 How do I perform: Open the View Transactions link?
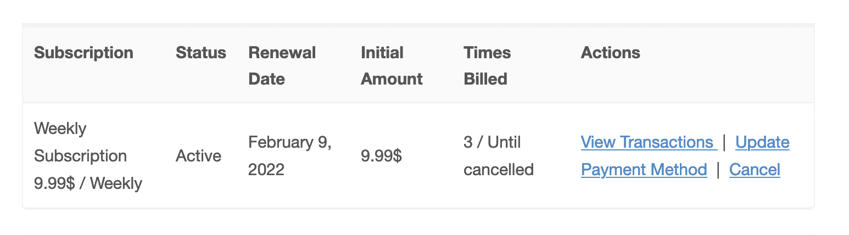[649, 142]
